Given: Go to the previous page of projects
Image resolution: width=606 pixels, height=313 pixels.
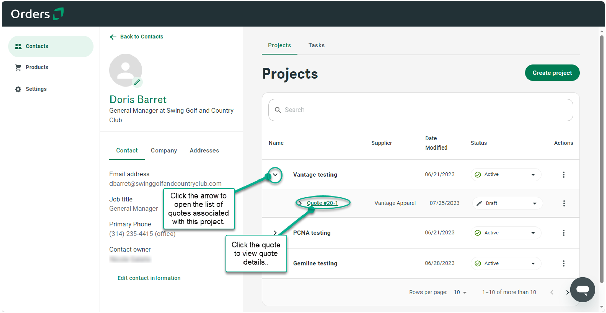Looking at the screenshot, I should (552, 292).
